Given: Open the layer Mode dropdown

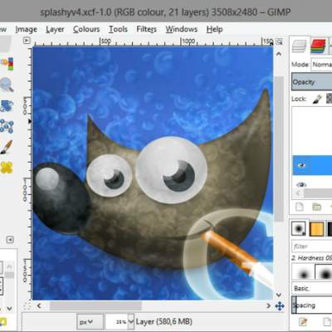Looking at the screenshot, I should (321, 64).
